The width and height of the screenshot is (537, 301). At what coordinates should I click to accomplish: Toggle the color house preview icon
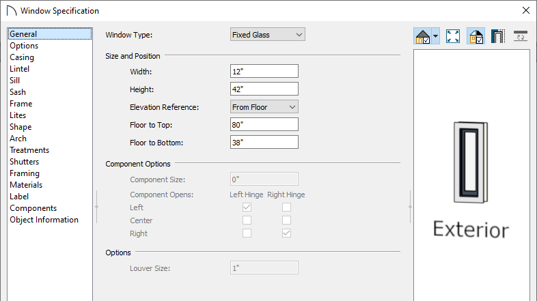click(476, 36)
